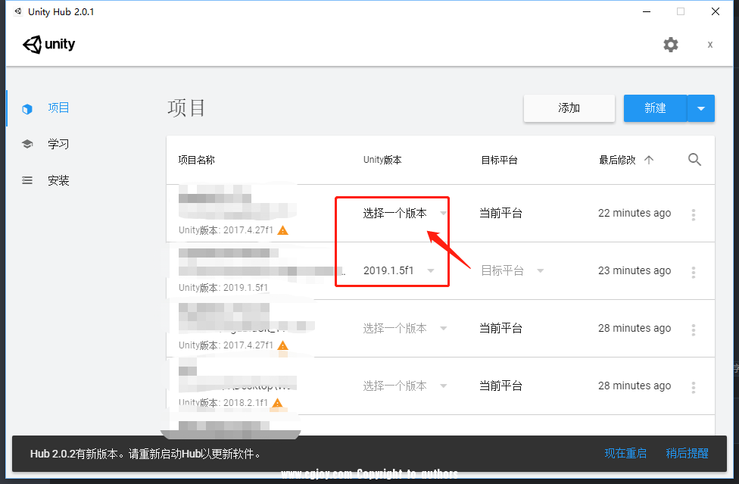This screenshot has height=484, width=739.
Task: Click warning icon on third row 2017.4.27f1
Action: point(282,345)
